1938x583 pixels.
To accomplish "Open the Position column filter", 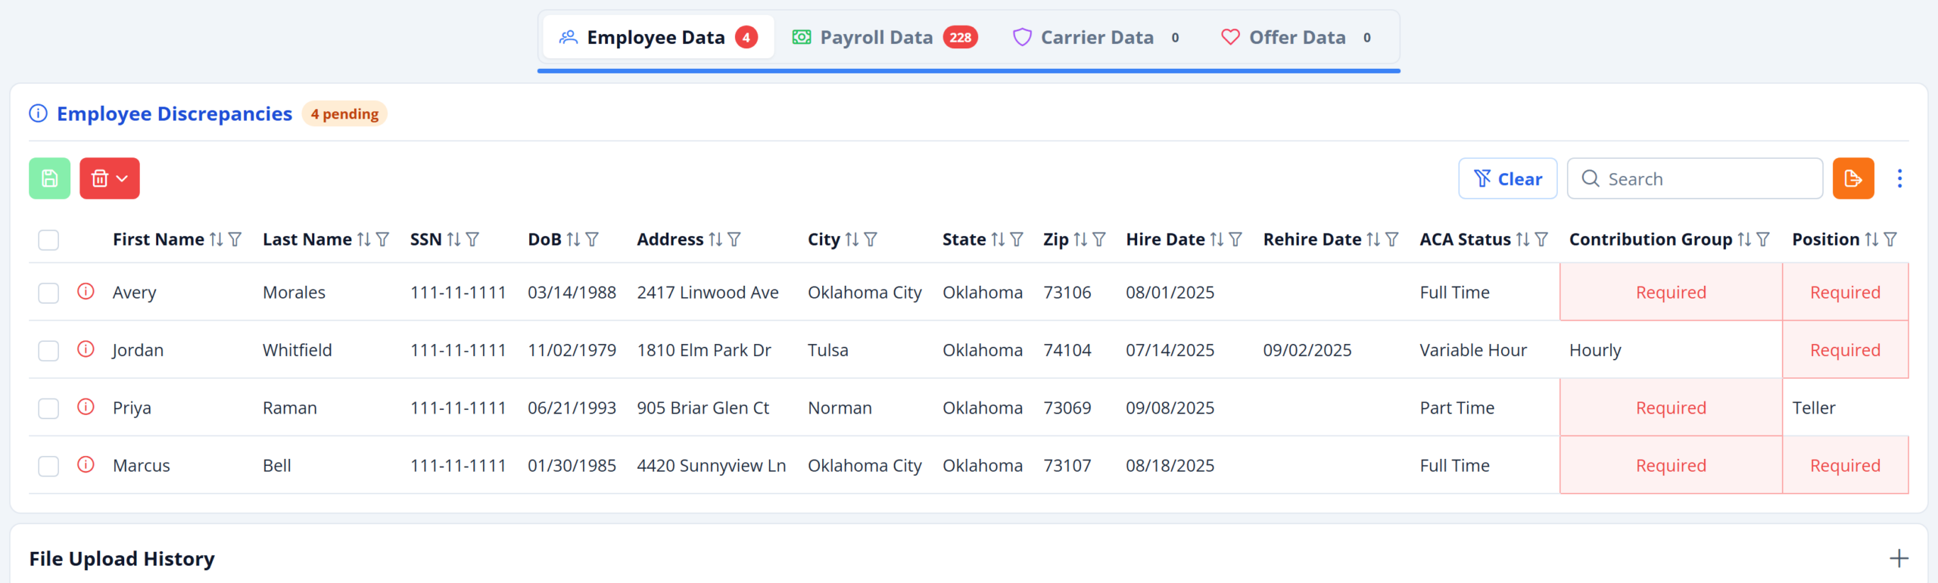I will 1891,240.
